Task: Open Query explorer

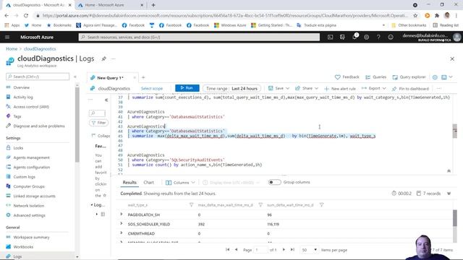Action: coord(409,77)
